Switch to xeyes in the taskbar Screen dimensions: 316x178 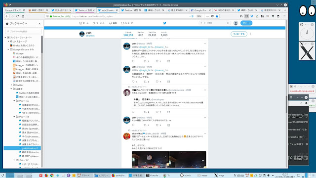(202, 176)
